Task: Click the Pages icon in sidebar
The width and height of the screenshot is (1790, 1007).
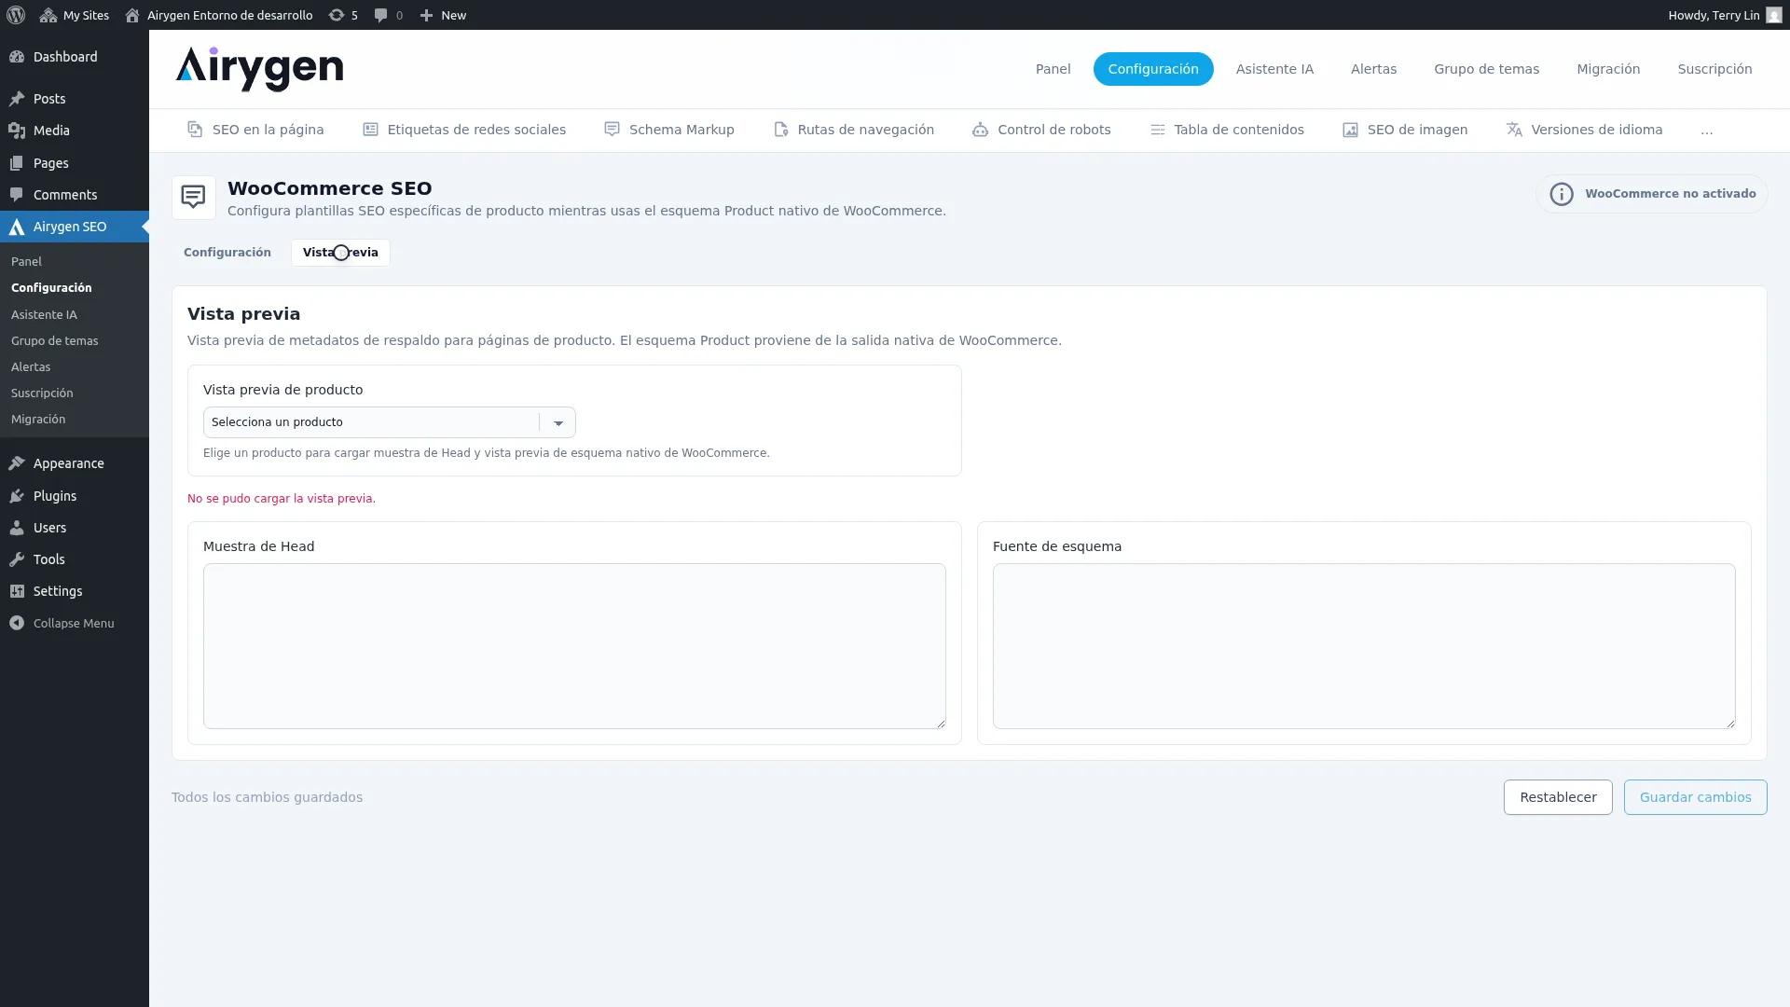Action: coord(17,163)
